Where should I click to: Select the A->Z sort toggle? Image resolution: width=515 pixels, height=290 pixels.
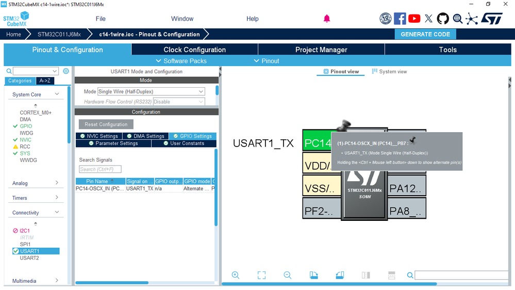point(45,80)
